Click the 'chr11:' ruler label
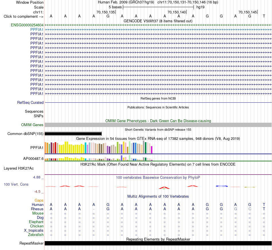The width and height of the screenshot is (272, 250). click(38, 12)
